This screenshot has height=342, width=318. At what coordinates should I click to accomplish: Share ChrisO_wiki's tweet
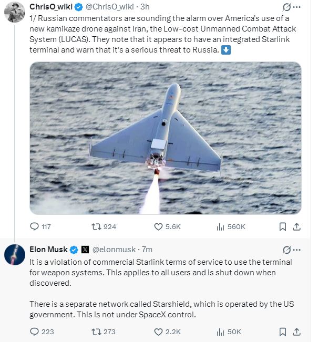pyautogui.click(x=296, y=226)
